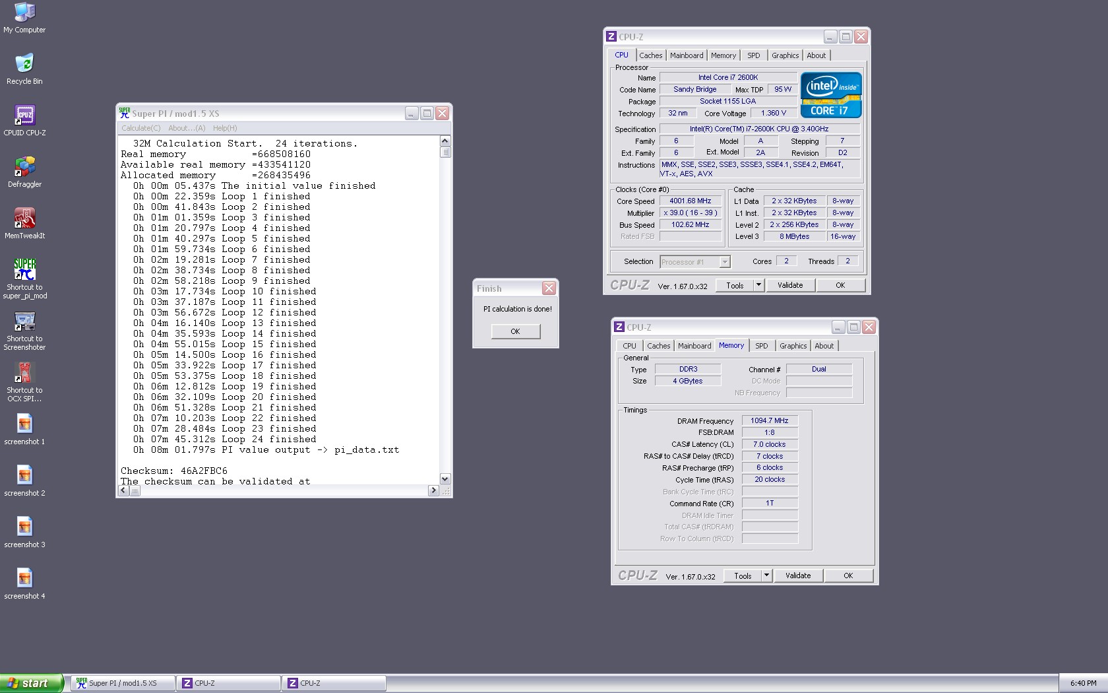
Task: Click the Super PI vertical scroll thumb
Action: pyautogui.click(x=445, y=152)
